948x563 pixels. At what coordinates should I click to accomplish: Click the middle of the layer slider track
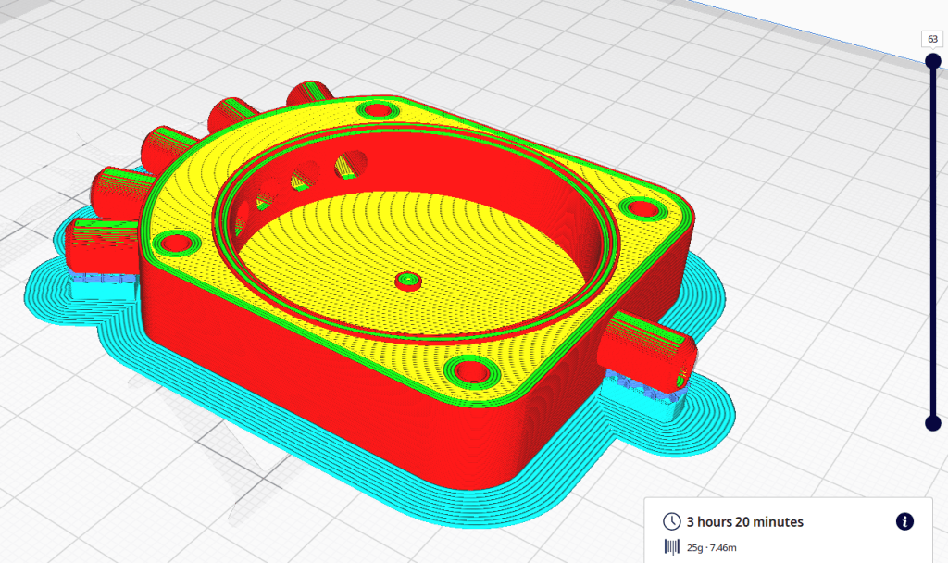click(x=932, y=241)
